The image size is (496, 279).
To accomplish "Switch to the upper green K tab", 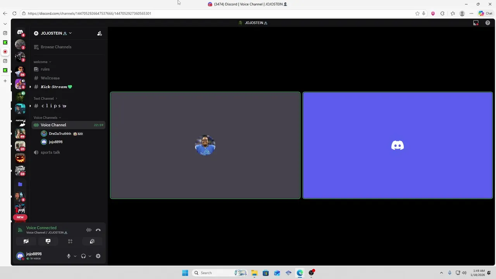I will [x=5, y=42].
